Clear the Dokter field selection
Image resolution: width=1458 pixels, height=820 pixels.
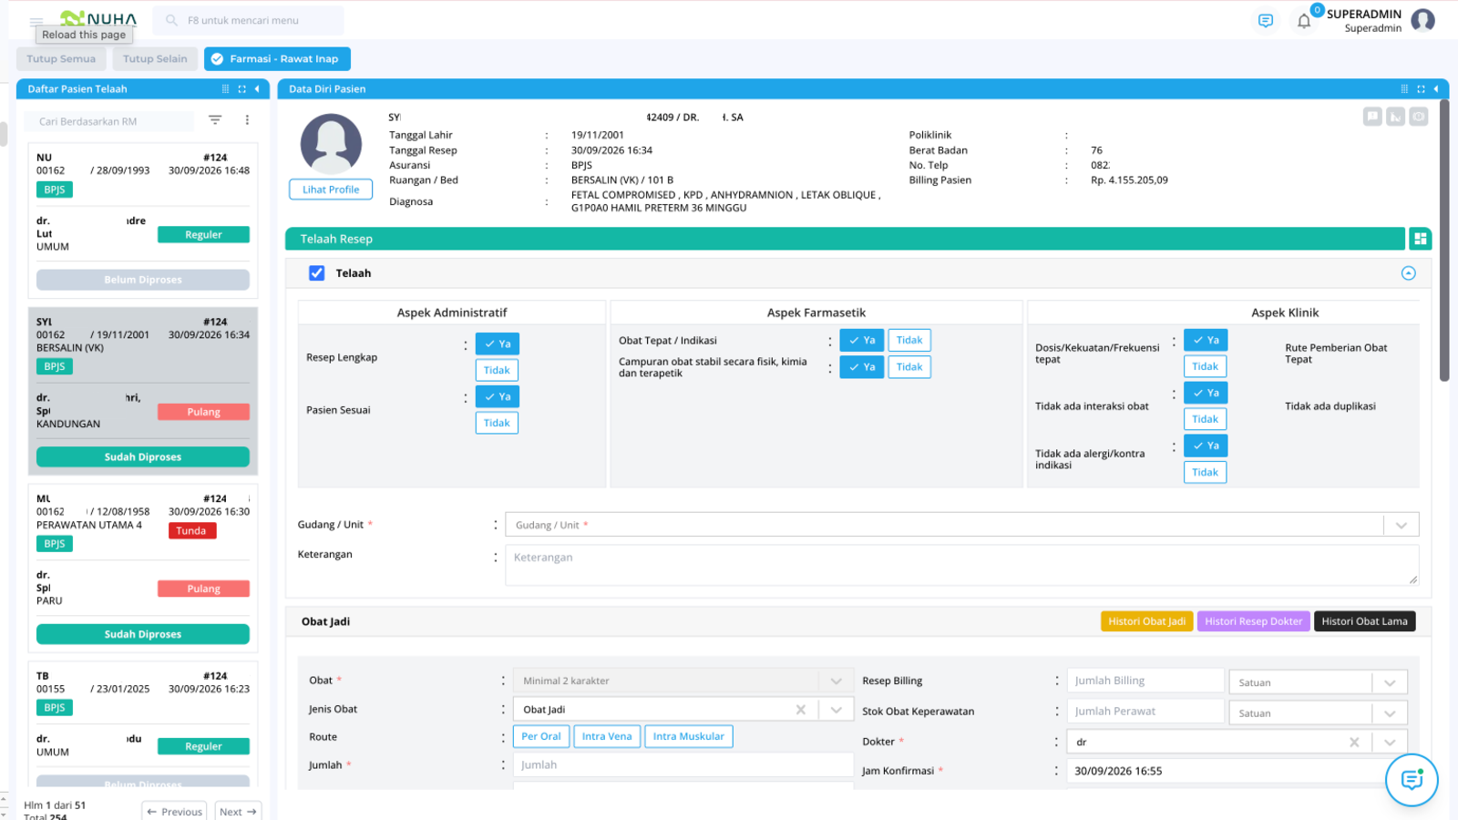click(1354, 743)
